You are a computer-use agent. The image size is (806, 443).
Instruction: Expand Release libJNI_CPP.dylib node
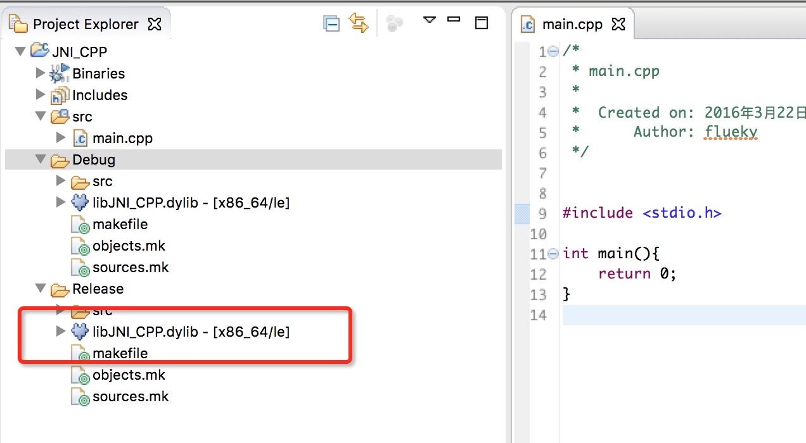click(x=61, y=331)
